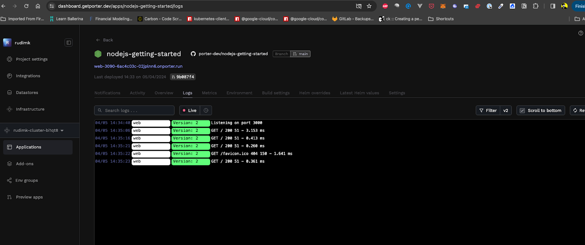Collapse the sidebar with the panel icon
The height and width of the screenshot is (245, 585).
68,43
